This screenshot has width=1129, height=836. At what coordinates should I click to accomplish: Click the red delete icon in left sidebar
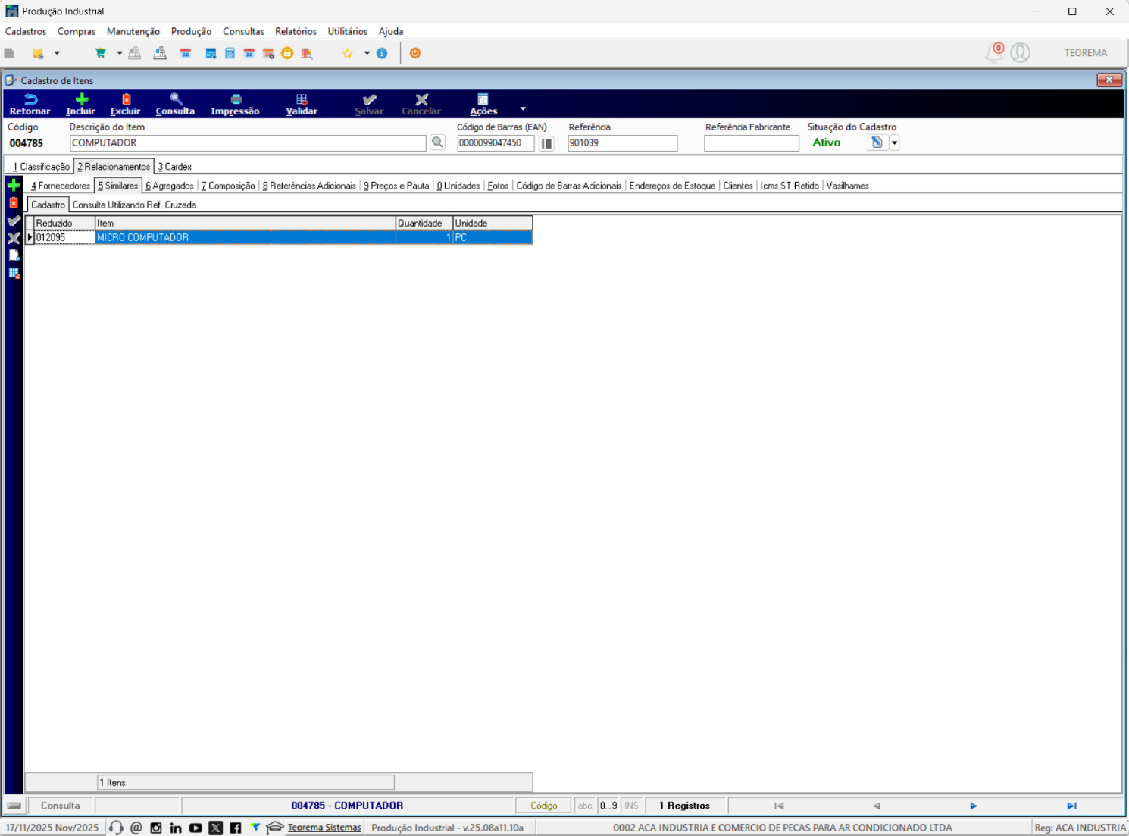(14, 203)
